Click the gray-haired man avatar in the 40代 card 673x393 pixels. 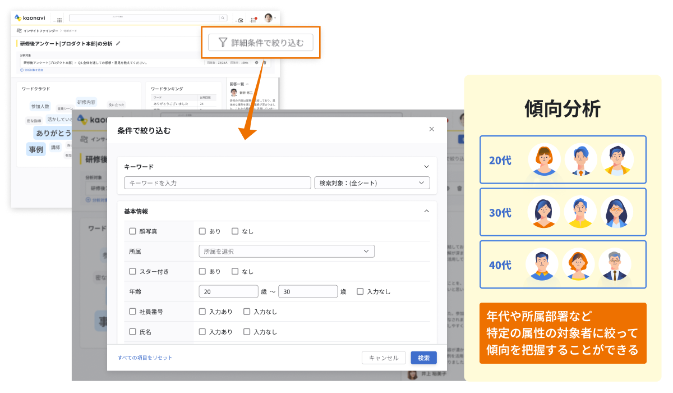point(615,265)
